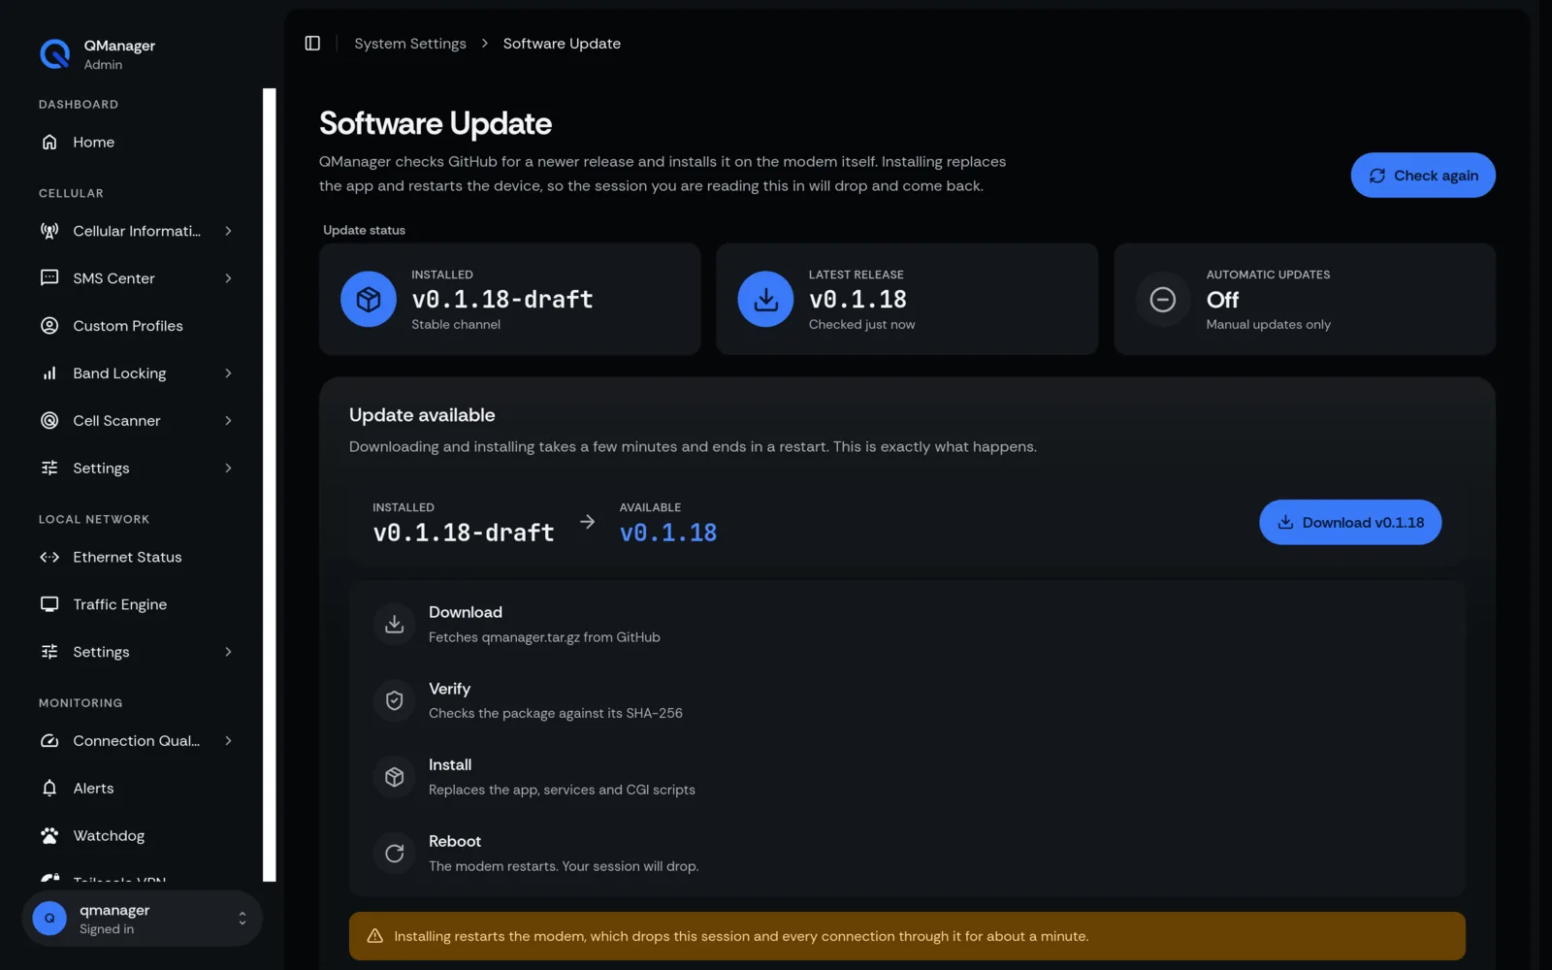1552x970 pixels.
Task: Click the sidebar vertical scrollbar
Action: point(270,485)
